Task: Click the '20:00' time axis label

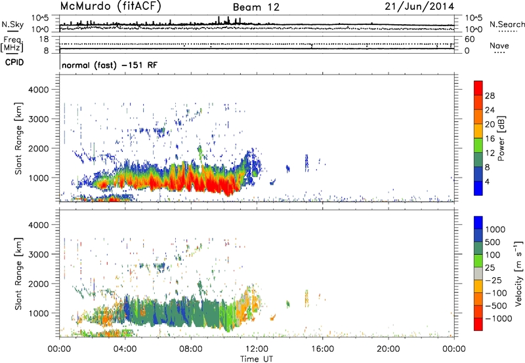Action: (x=388, y=349)
